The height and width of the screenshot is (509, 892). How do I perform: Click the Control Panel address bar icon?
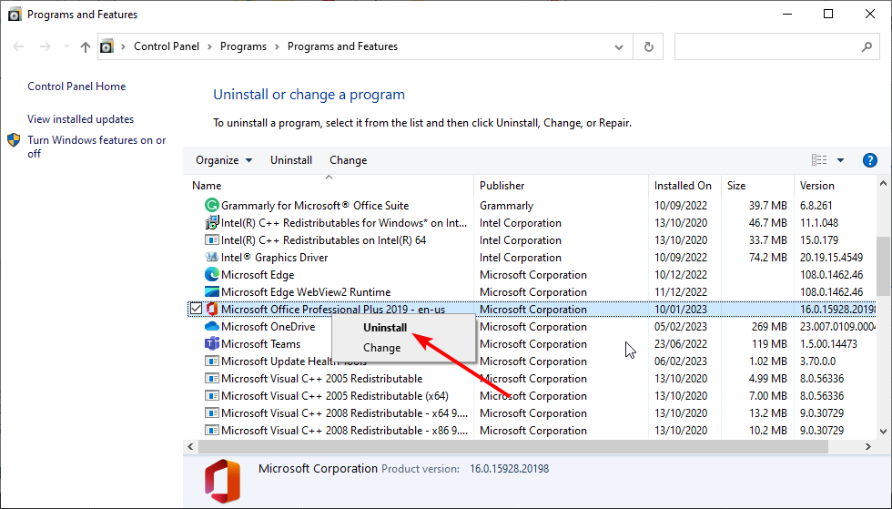click(107, 46)
